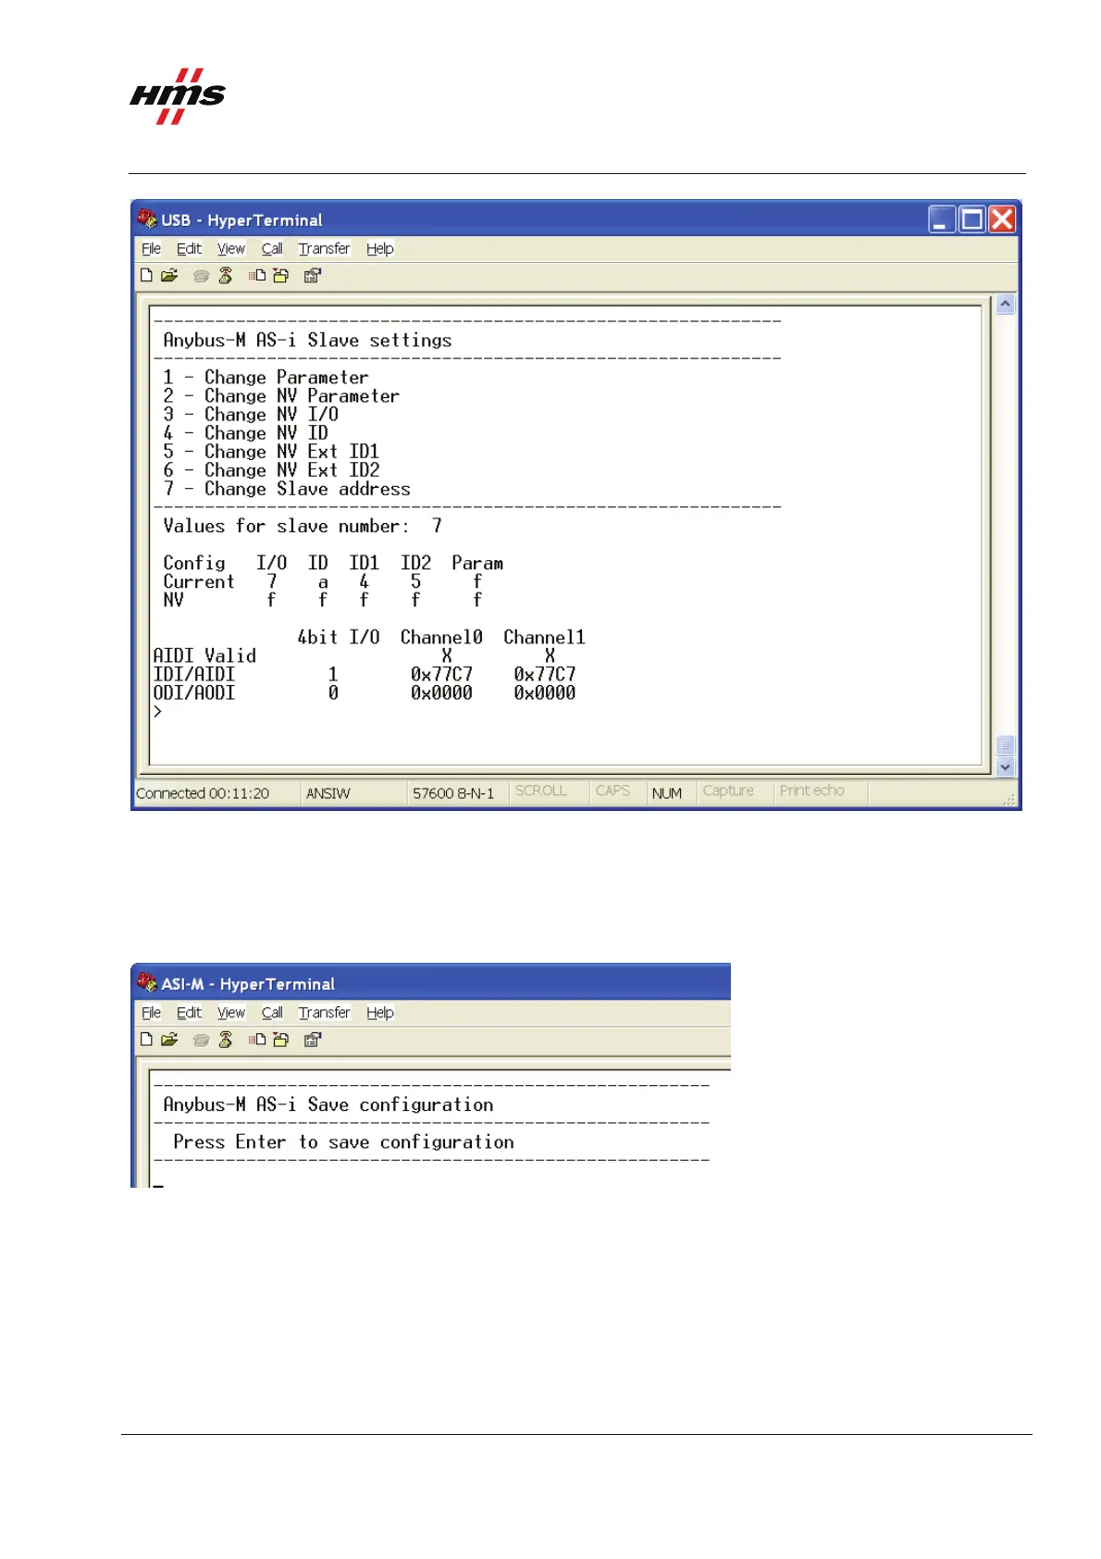Open Transfer menu in USB HyperTerminal
This screenshot has height=1559, width=1101.
click(324, 248)
